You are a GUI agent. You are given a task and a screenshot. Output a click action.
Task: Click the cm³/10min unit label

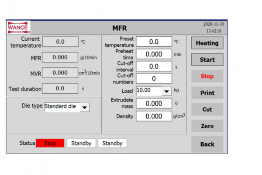click(x=89, y=73)
